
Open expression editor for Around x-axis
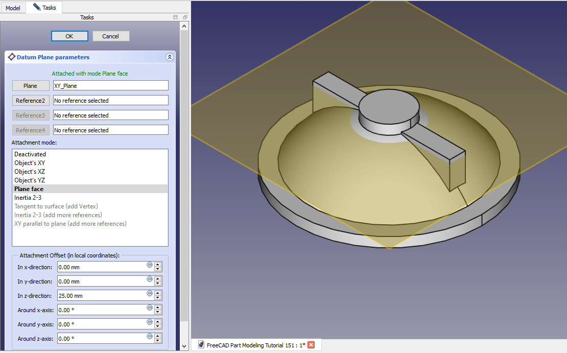150,308
